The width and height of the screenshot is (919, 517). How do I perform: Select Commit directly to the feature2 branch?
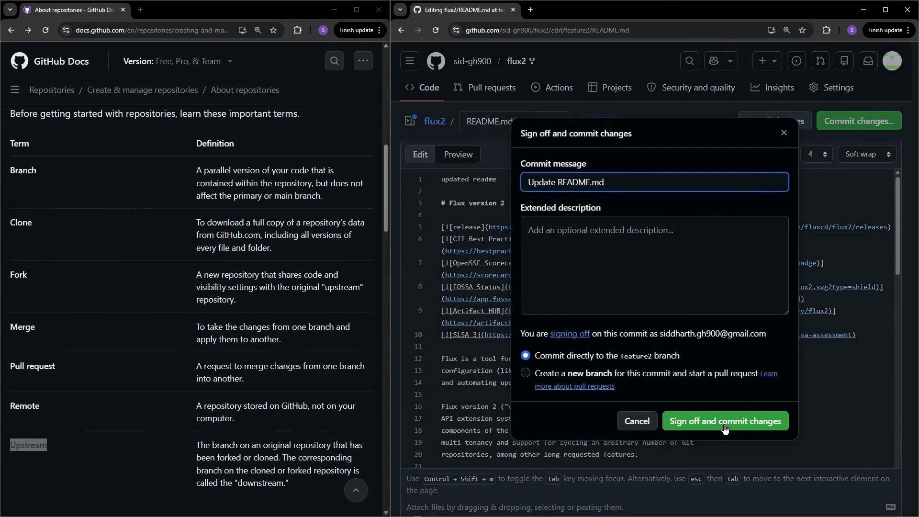[x=526, y=355]
